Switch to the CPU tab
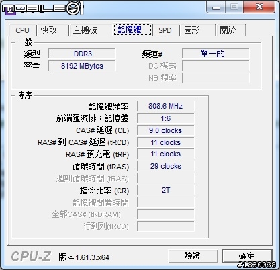 pyautogui.click(x=22, y=30)
